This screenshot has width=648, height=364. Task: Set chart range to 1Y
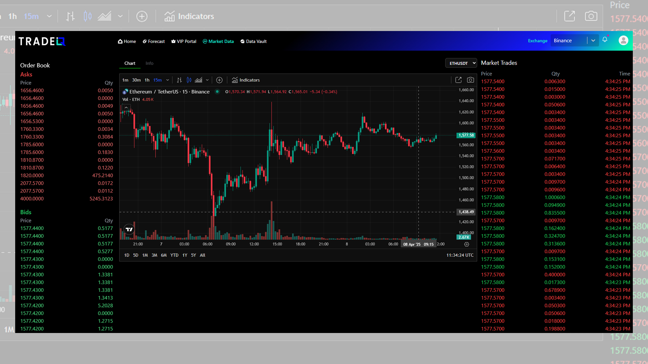185,255
